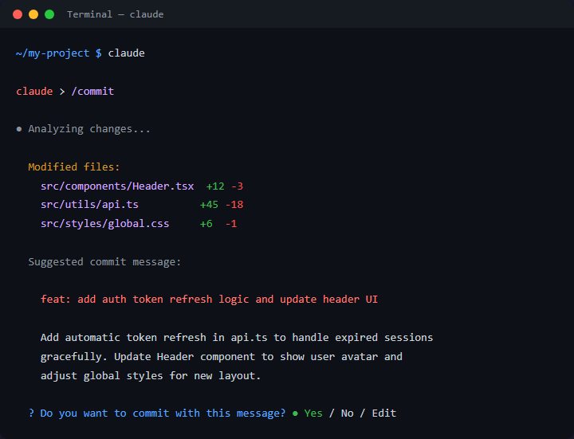Click the yellow minimize window button

coord(33,14)
